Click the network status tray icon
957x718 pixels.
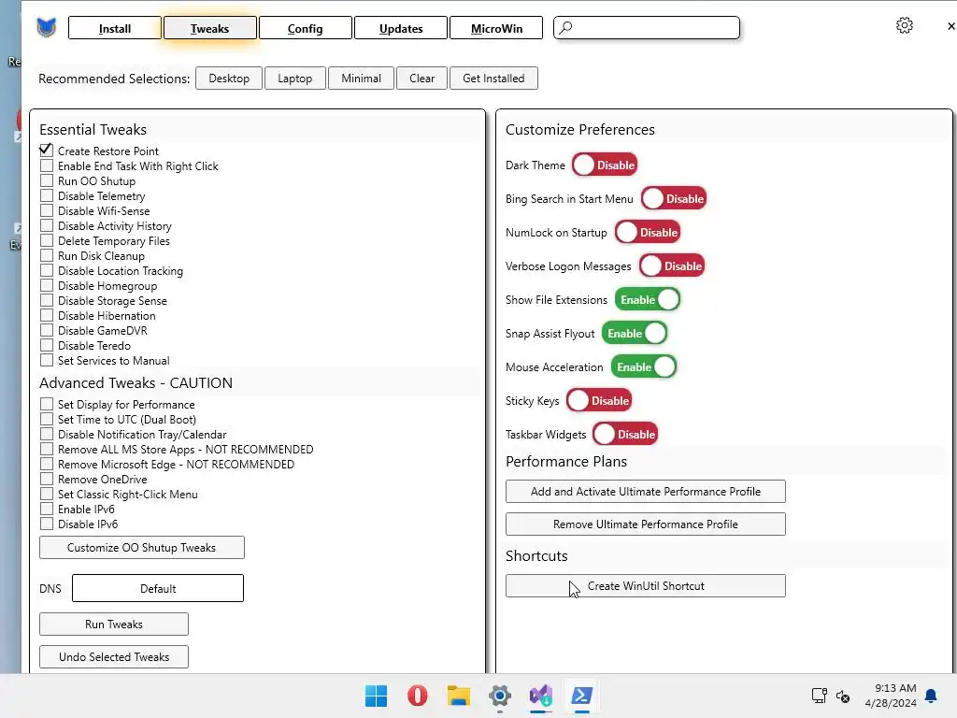(819, 696)
